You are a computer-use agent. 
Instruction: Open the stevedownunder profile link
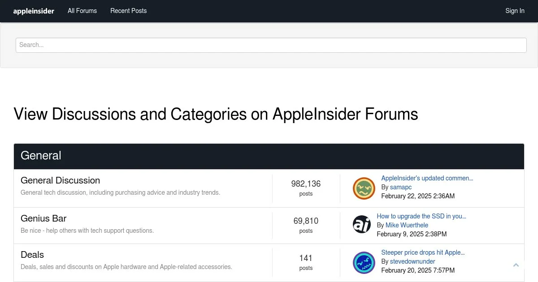click(412, 261)
